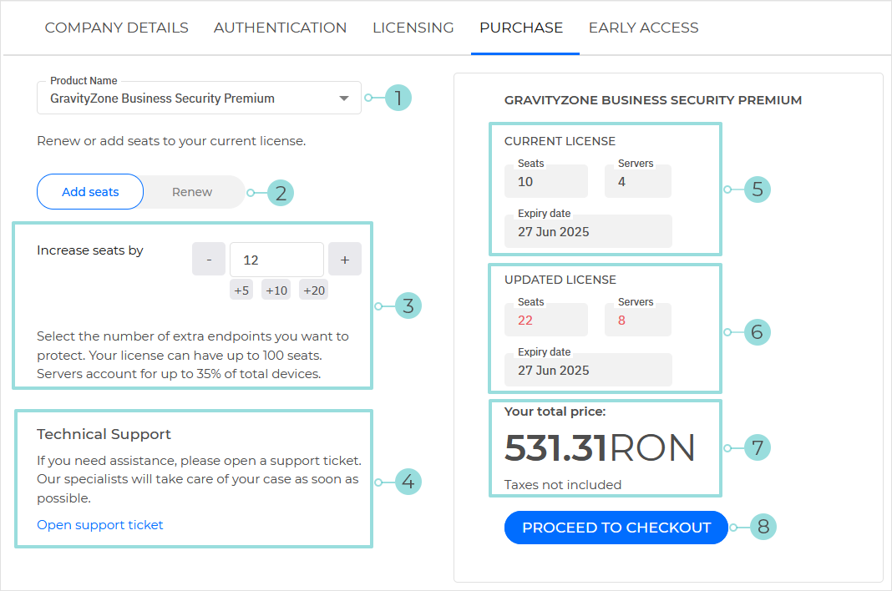Add 10 seats with the shortcut
The height and width of the screenshot is (591, 892).
click(x=276, y=290)
